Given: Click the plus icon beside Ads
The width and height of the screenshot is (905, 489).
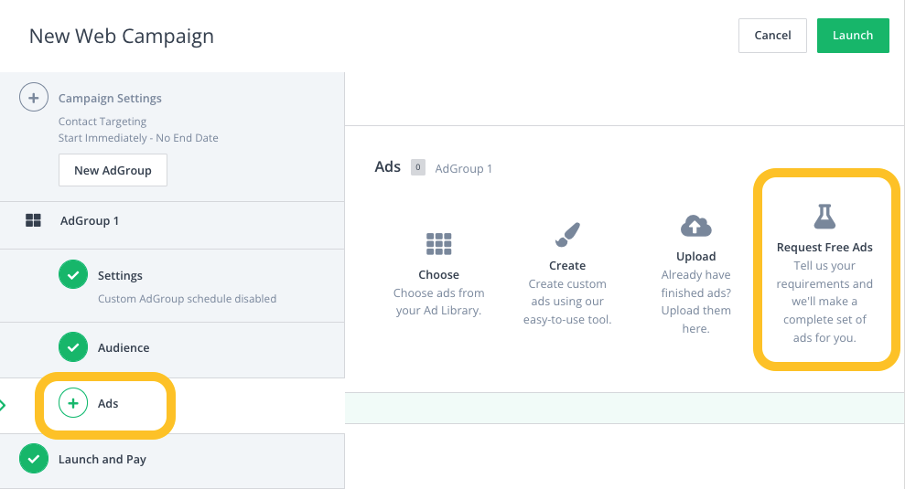Looking at the screenshot, I should click(x=73, y=403).
